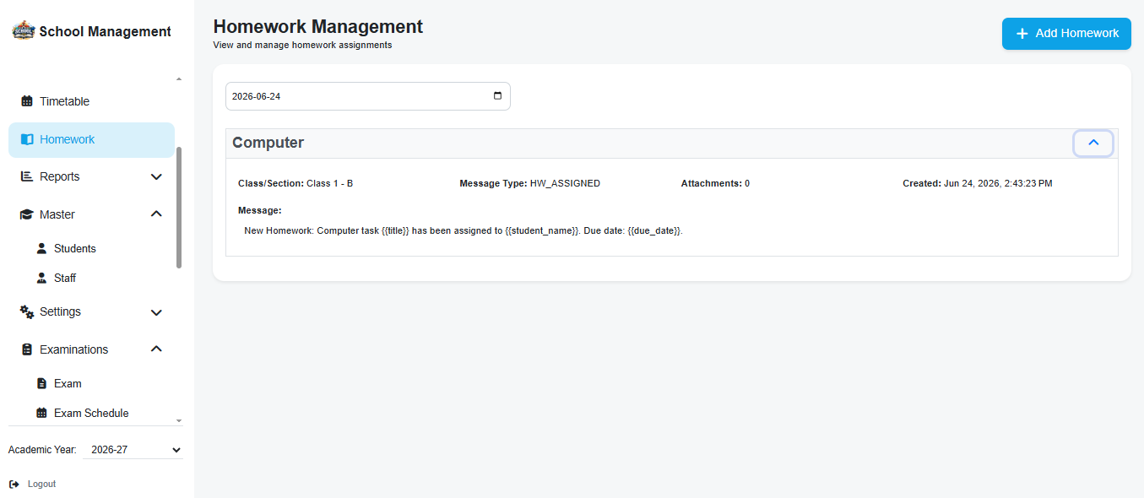Click the Settings gears icon
Screen dimensions: 1144x498
[27, 311]
